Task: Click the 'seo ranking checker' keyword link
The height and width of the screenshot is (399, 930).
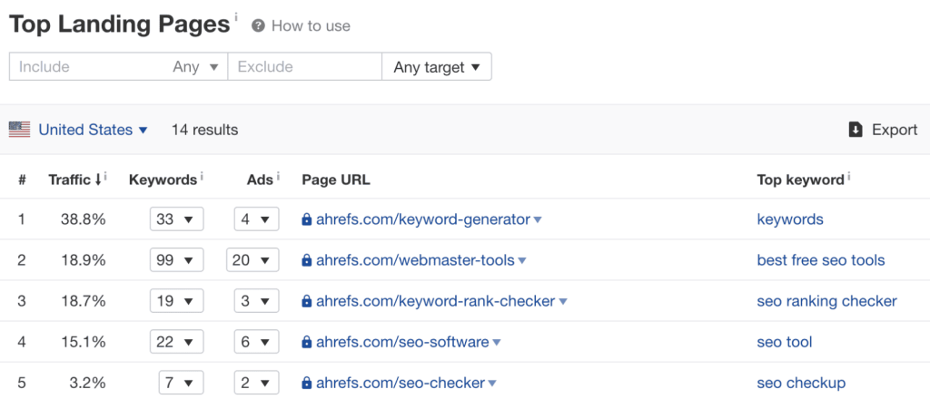Action: coord(826,301)
